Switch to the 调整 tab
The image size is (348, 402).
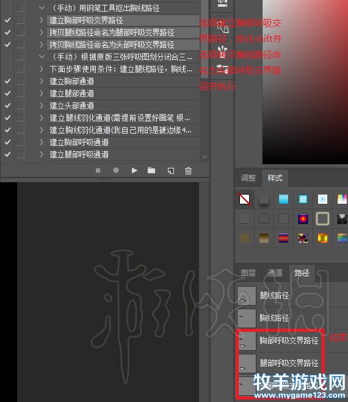click(248, 178)
